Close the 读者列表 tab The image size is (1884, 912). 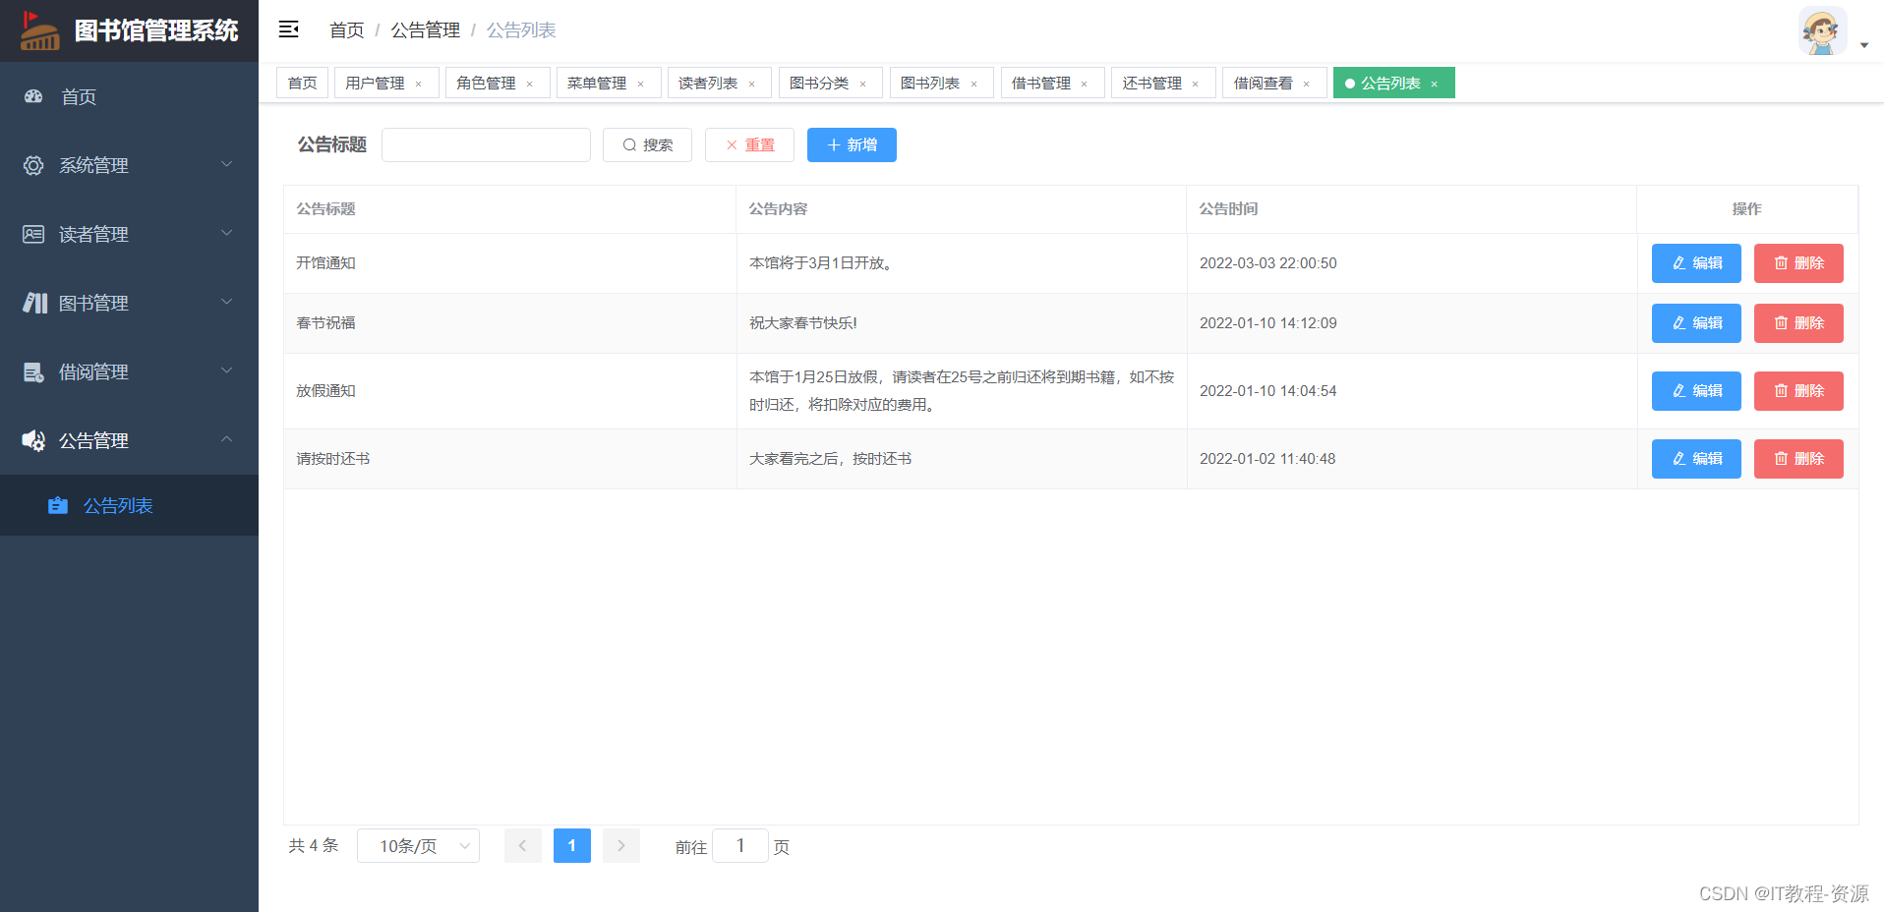752,85
